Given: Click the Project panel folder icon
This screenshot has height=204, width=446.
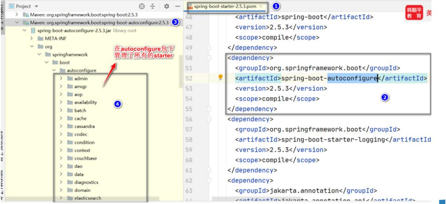Looking at the screenshot, I should tap(11, 6).
